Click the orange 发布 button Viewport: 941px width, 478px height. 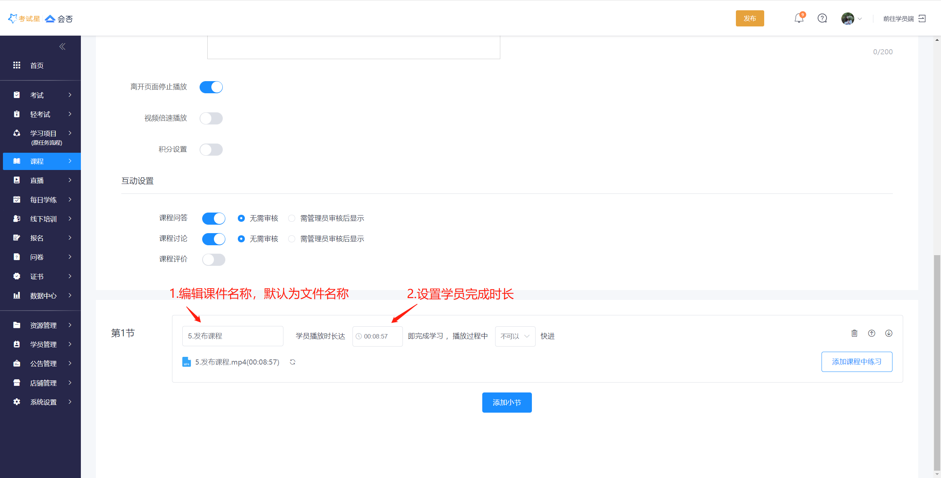pos(749,18)
